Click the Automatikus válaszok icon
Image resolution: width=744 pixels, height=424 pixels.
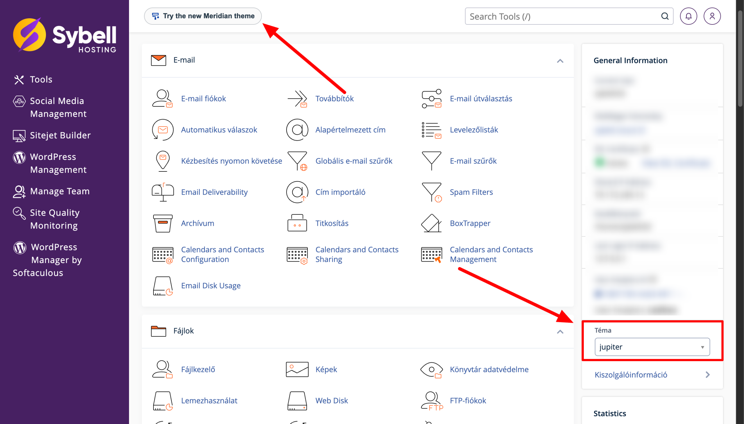pyautogui.click(x=162, y=130)
